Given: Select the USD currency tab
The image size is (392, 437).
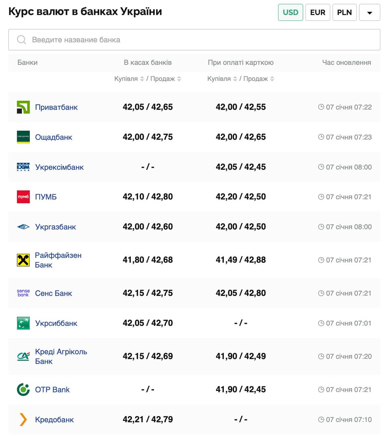Looking at the screenshot, I should click(290, 13).
